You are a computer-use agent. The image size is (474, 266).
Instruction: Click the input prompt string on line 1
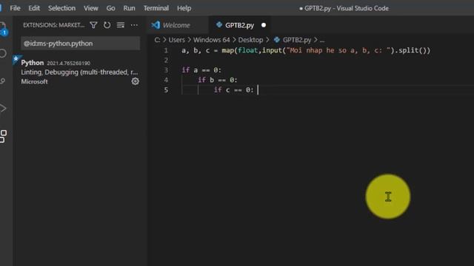338,50
